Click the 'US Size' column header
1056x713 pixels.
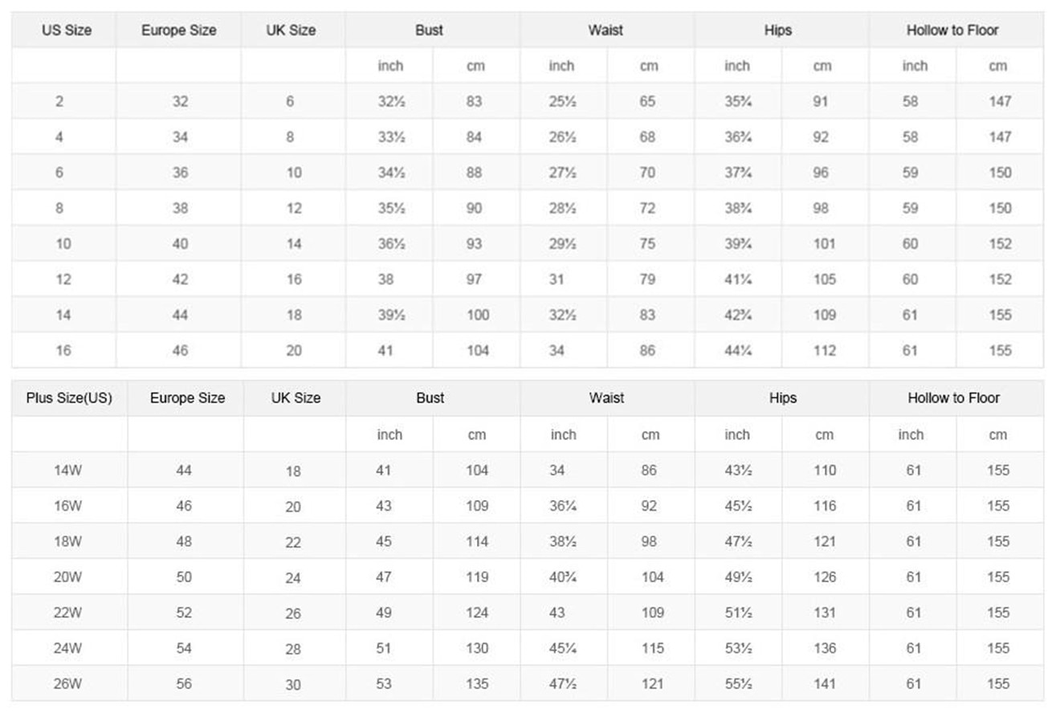[x=67, y=31]
